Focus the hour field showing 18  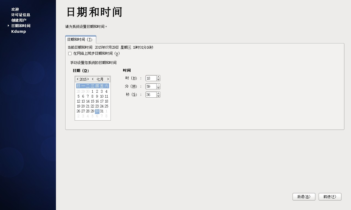coord(151,78)
